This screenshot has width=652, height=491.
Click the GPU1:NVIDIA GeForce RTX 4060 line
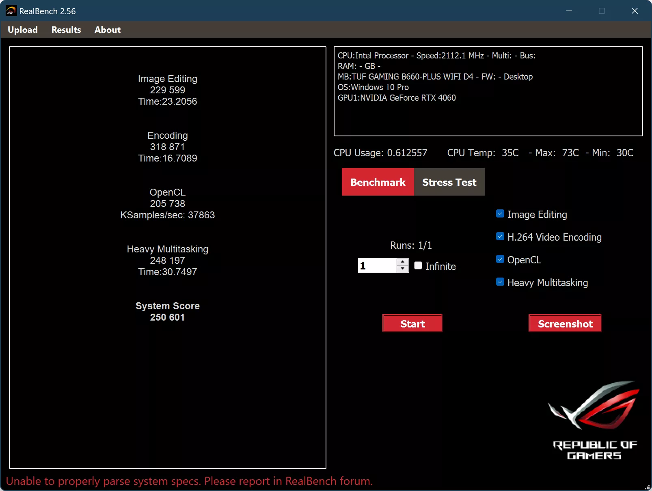coord(397,98)
